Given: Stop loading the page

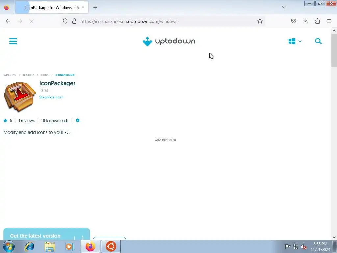Looking at the screenshot, I should coord(32,21).
